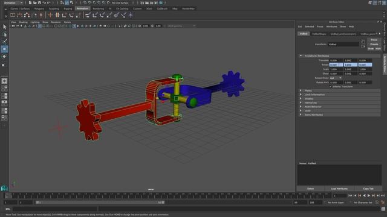Open the No Character Set dropdown
The image size is (387, 217).
pos(363,203)
